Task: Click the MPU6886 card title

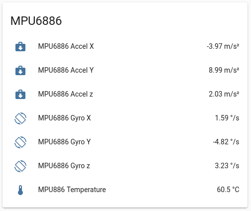Action: pos(36,21)
